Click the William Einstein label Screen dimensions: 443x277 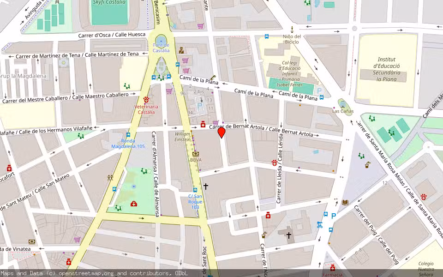tap(183, 137)
